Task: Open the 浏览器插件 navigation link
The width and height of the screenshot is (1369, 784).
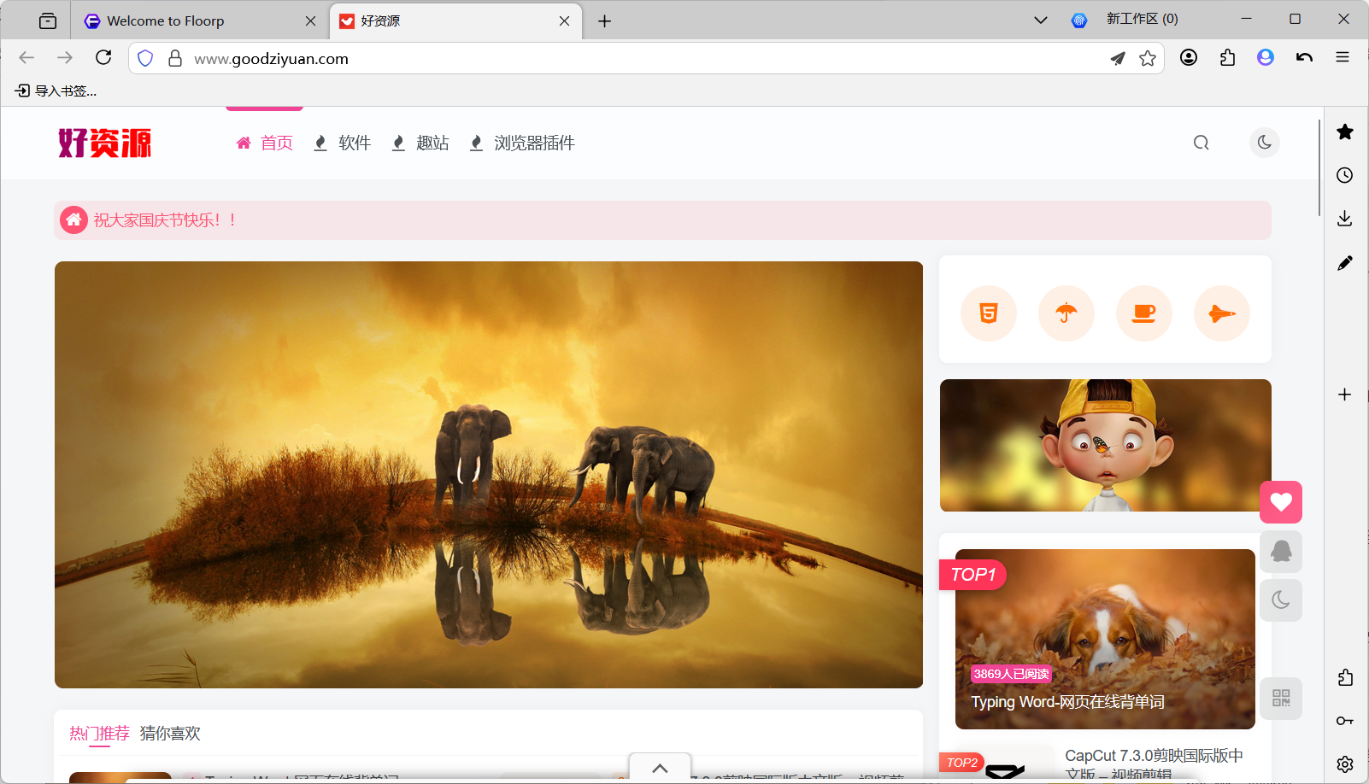Action: (533, 143)
